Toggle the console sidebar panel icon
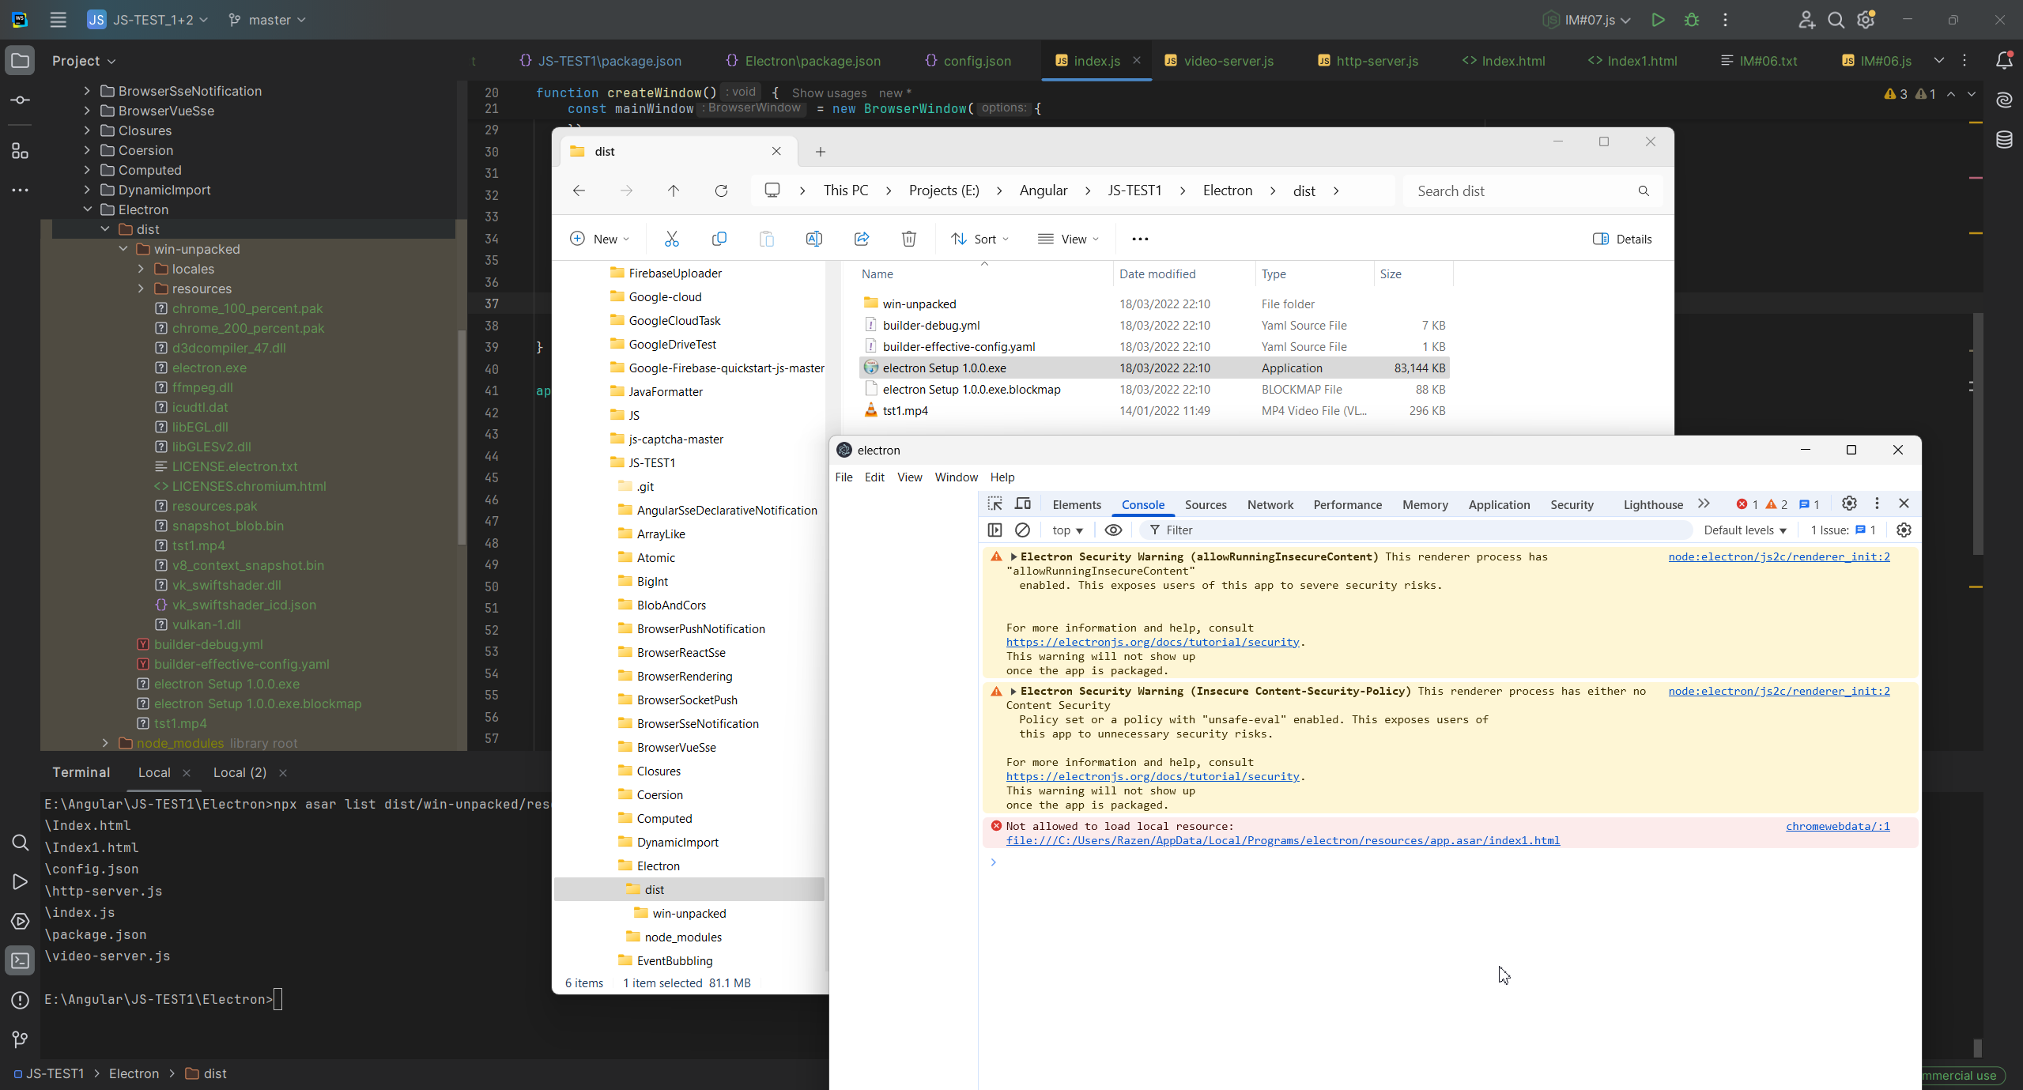Viewport: 2023px width, 1090px height. coord(995,530)
